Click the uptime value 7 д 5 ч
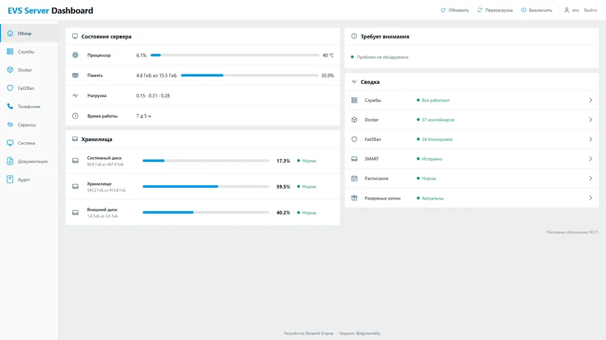This screenshot has height=340, width=606. point(143,116)
